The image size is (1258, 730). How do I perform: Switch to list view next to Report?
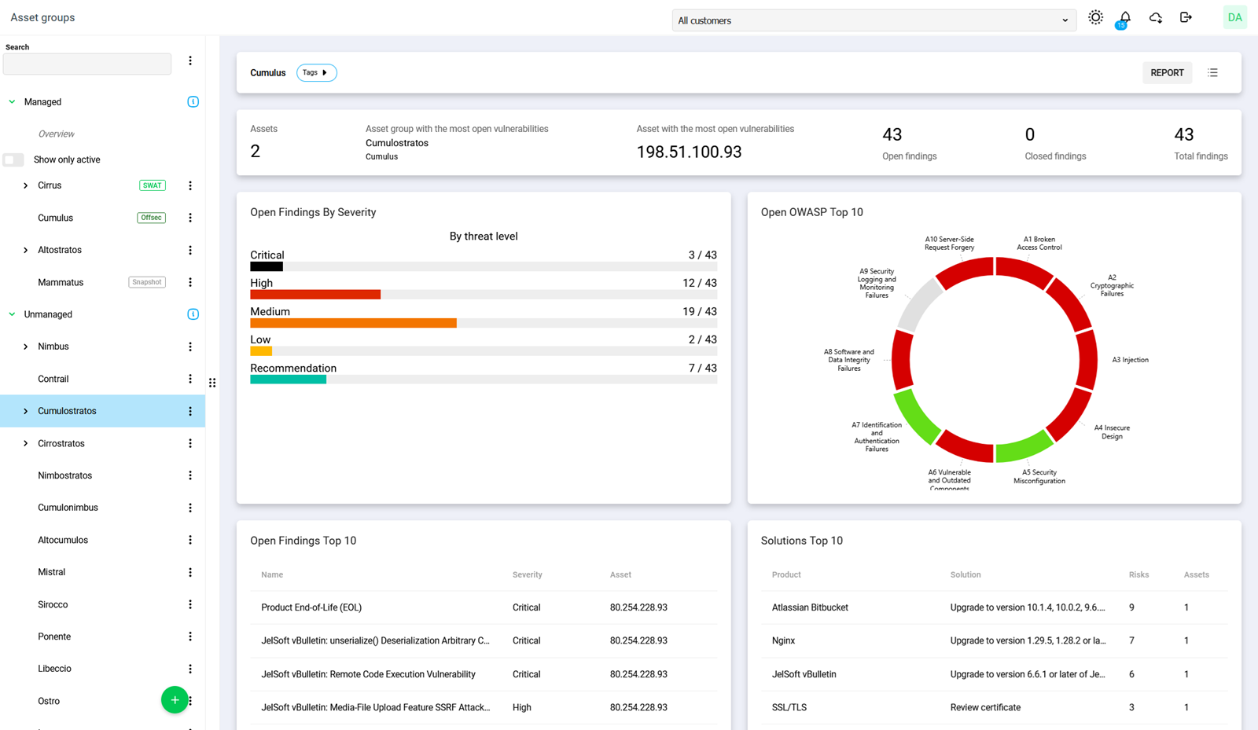(x=1212, y=72)
